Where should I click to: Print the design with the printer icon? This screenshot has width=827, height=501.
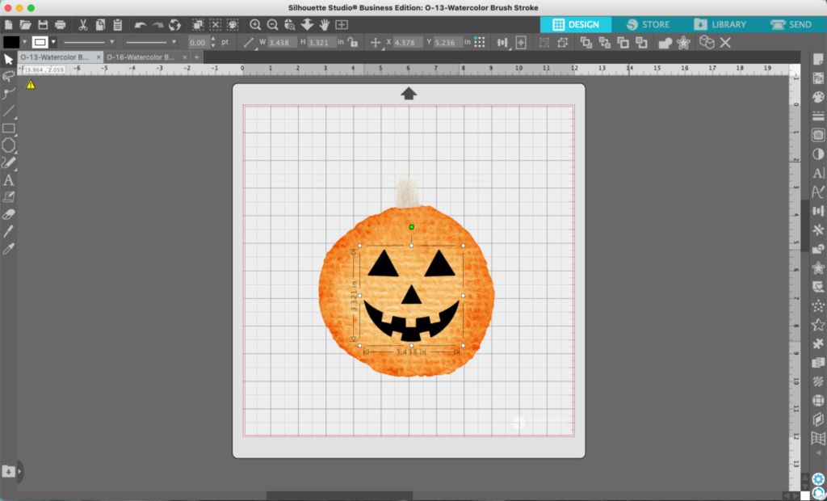click(x=61, y=25)
